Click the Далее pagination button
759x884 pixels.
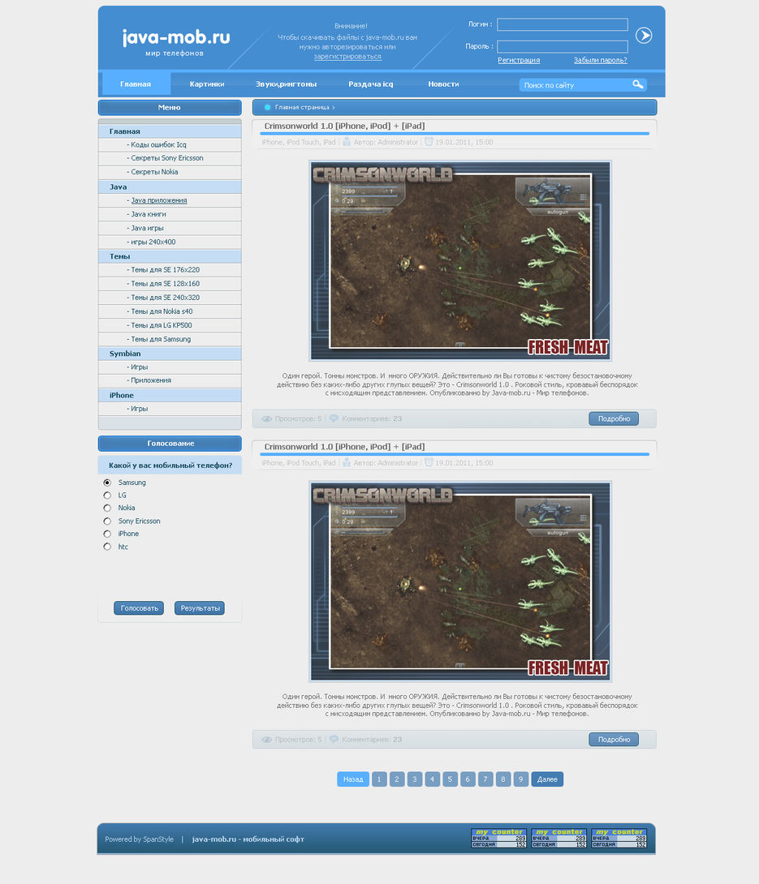pos(547,779)
